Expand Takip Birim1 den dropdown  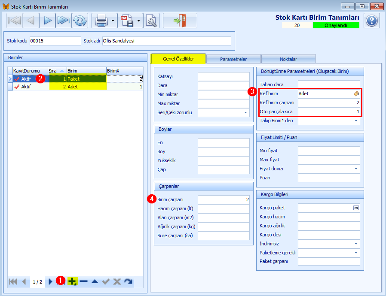tap(356, 121)
